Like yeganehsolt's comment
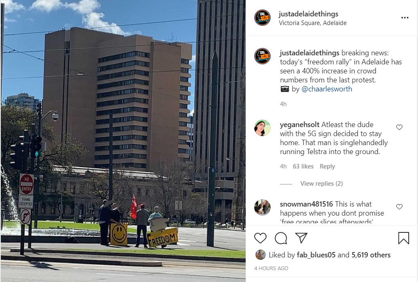 coord(399,127)
